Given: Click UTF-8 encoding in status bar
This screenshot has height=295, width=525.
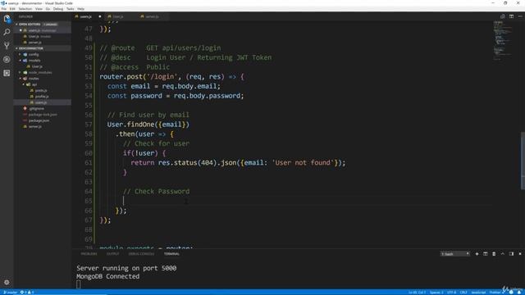Looking at the screenshot, I should point(451,293).
